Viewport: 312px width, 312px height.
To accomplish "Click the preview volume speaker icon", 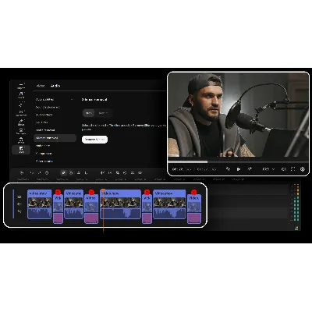I will 284,169.
